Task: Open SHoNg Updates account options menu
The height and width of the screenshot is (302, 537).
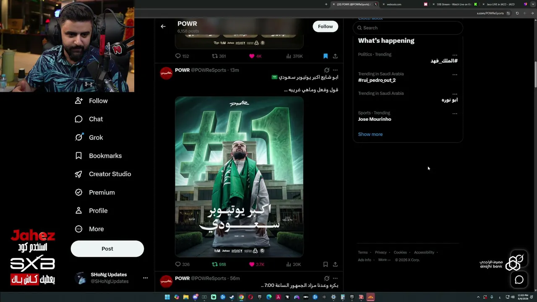Action: pos(145,278)
